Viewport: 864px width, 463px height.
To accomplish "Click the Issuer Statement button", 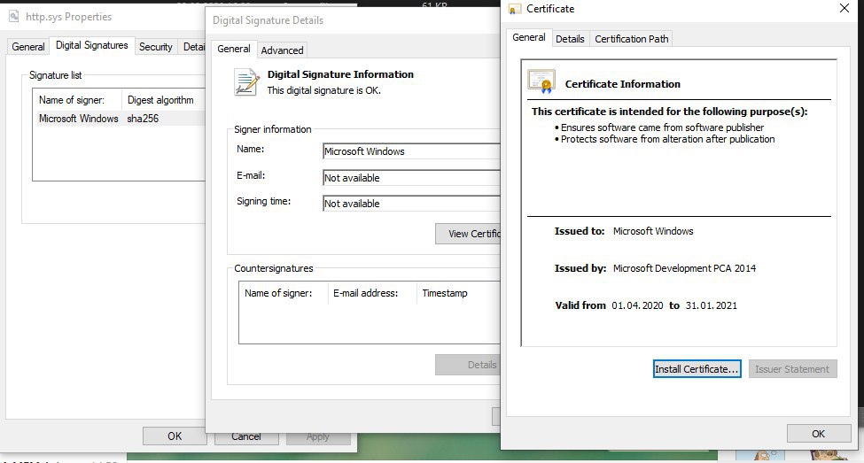I will coord(792,369).
